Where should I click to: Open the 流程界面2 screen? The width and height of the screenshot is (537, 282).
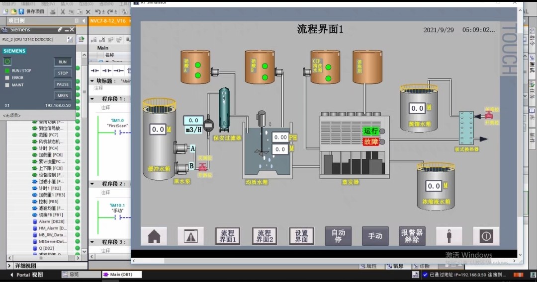tap(265, 236)
